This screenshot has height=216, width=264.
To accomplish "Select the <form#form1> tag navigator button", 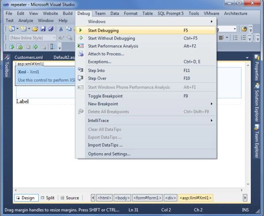I will (147, 198).
